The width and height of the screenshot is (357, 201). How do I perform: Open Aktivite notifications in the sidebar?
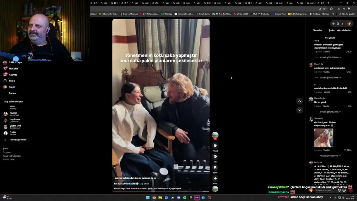coord(10,75)
